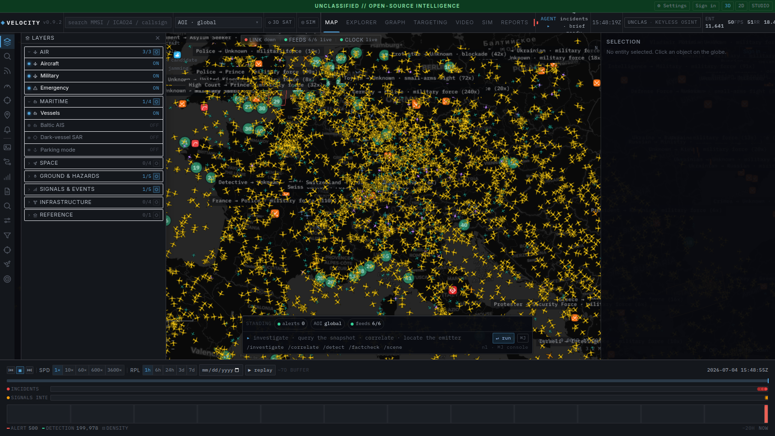Open the bar-chart signal sidebar icon
Image resolution: width=775 pixels, height=436 pixels.
tap(7, 177)
